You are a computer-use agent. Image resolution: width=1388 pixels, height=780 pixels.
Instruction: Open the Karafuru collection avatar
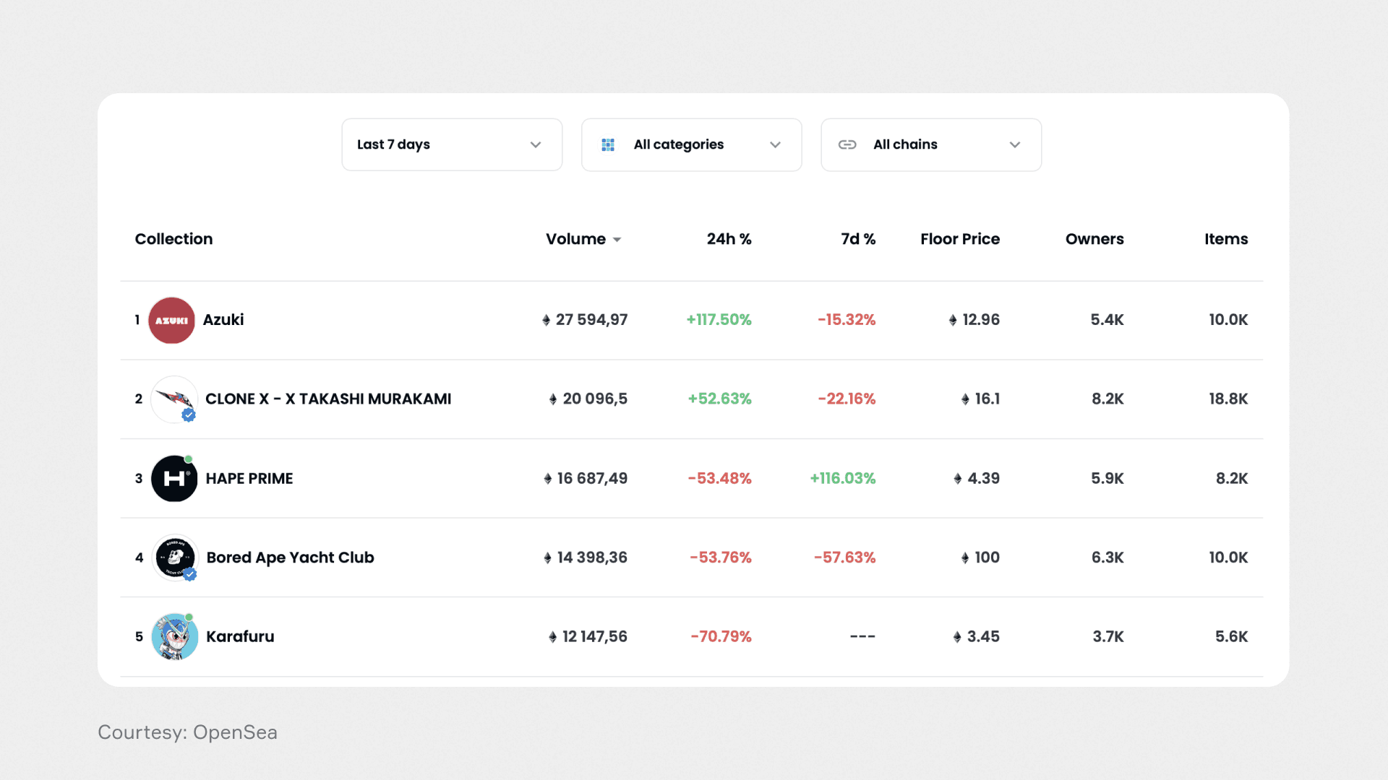(x=174, y=636)
